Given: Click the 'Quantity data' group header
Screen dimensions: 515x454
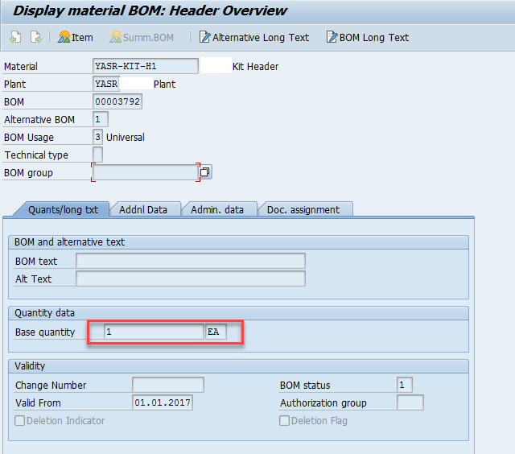Looking at the screenshot, I should (45, 313).
